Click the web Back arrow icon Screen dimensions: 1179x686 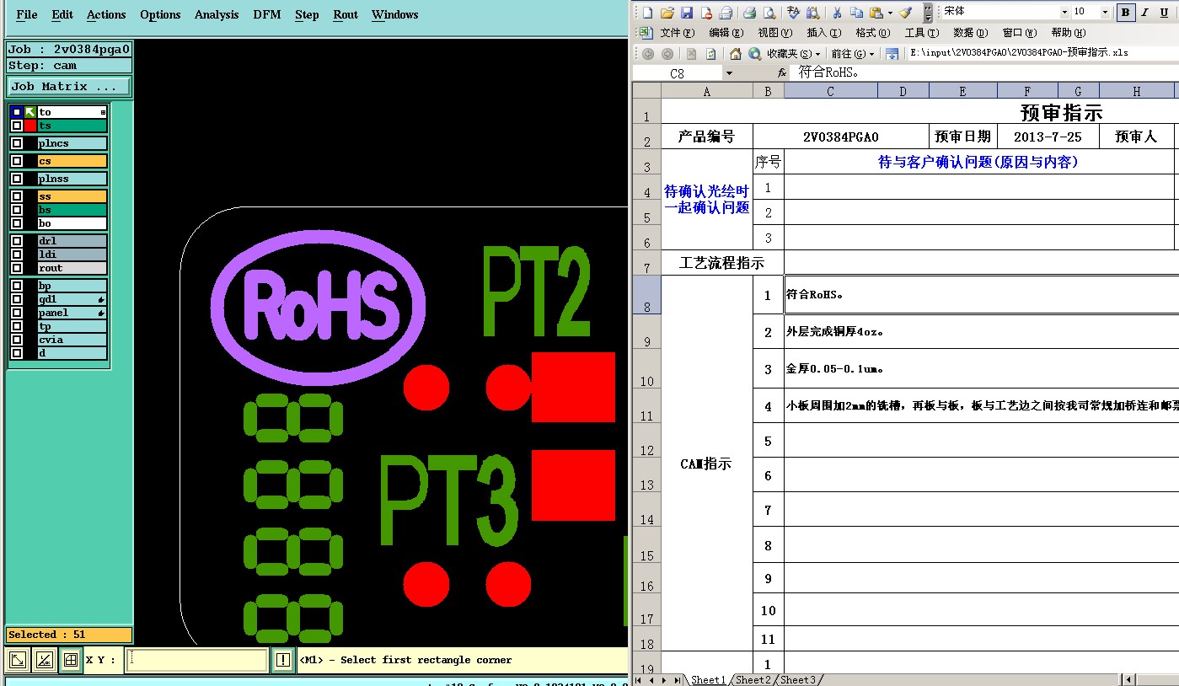tap(648, 53)
